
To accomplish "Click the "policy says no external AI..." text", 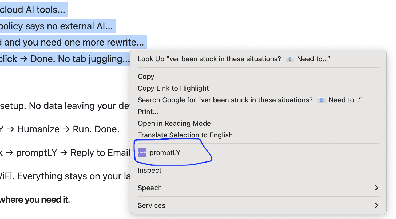I will 56,26.
